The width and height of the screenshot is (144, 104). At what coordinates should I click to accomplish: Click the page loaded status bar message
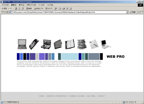tap(11, 102)
